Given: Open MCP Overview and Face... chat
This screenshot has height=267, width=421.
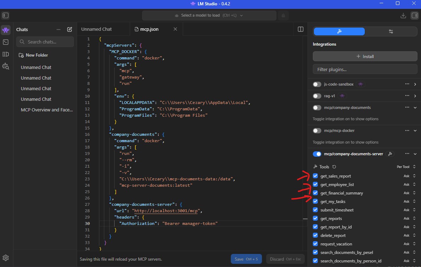Looking at the screenshot, I should [x=47, y=110].
